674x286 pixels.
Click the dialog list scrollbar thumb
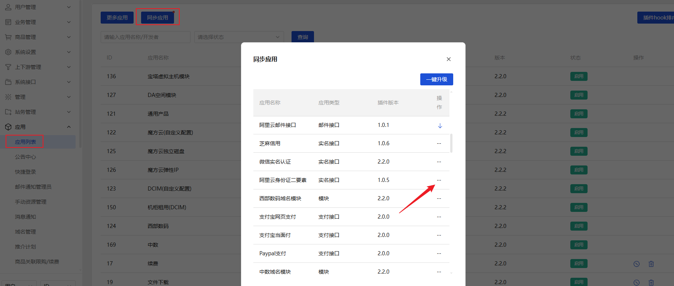point(451,143)
